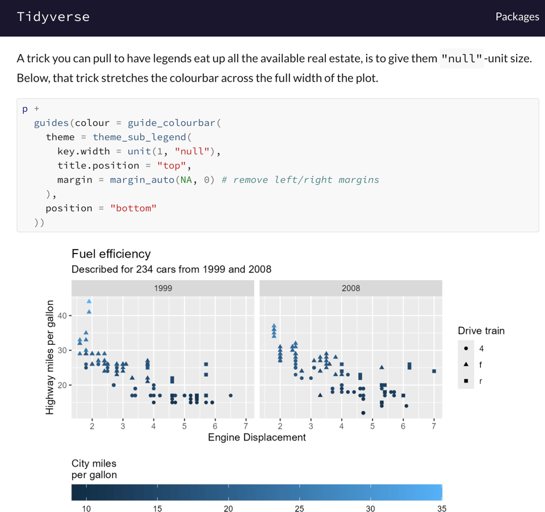Click the 2008 facet strip header

pyautogui.click(x=351, y=288)
